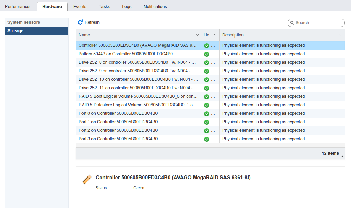Viewport: 351px width, 208px height.
Task: Open the Name column dropdown chevron
Action: tap(197, 35)
